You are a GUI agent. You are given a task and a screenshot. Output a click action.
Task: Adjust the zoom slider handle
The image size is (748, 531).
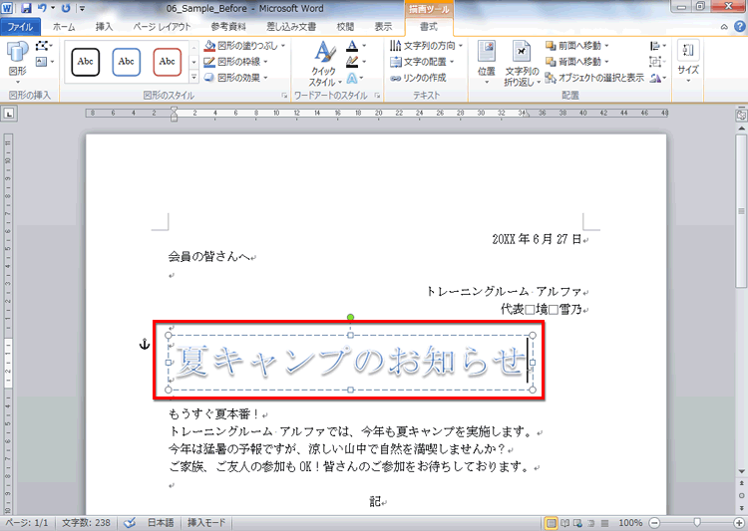tap(697, 523)
